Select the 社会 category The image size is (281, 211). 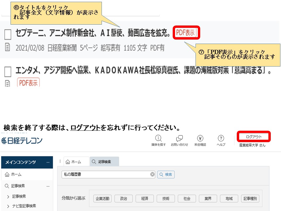pos(187,198)
